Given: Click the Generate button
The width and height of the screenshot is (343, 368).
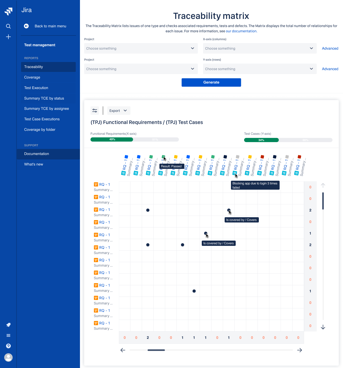Looking at the screenshot, I should (211, 82).
